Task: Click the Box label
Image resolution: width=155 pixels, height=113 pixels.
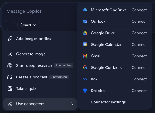Action: click(94, 79)
